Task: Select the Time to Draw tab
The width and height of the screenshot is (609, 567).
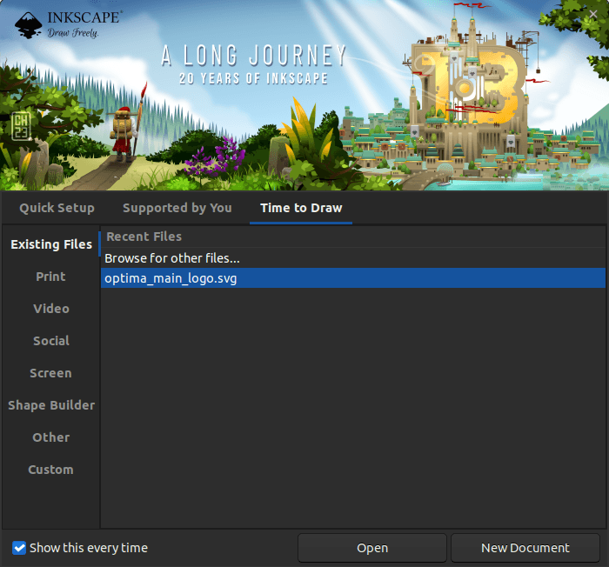Action: point(301,208)
